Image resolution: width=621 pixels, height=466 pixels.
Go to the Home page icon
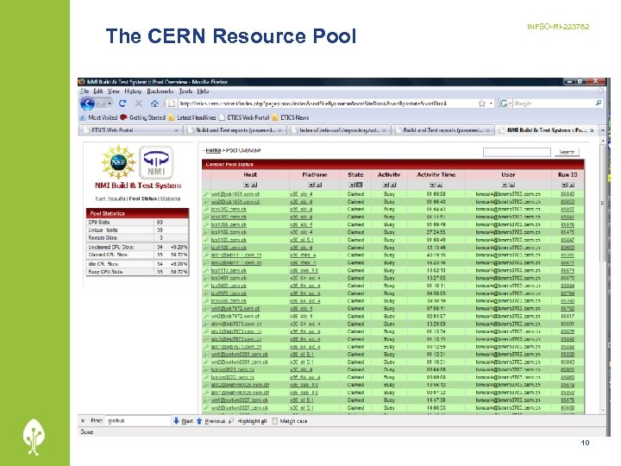pyautogui.click(x=154, y=104)
